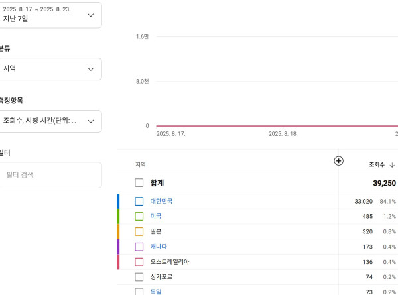Screen dimensions: 398x295
Task: Follow the 미국 region link
Action: 156,216
